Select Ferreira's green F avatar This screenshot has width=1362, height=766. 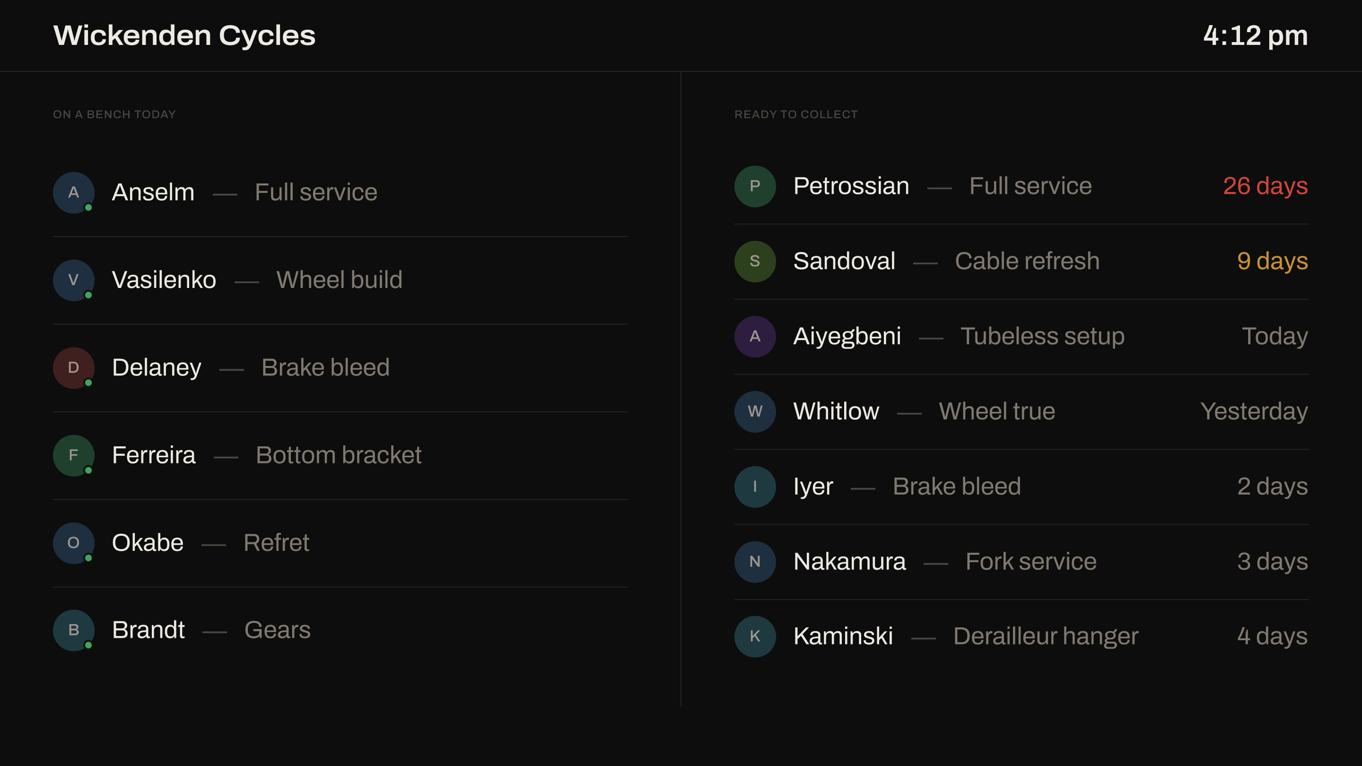[x=73, y=456]
